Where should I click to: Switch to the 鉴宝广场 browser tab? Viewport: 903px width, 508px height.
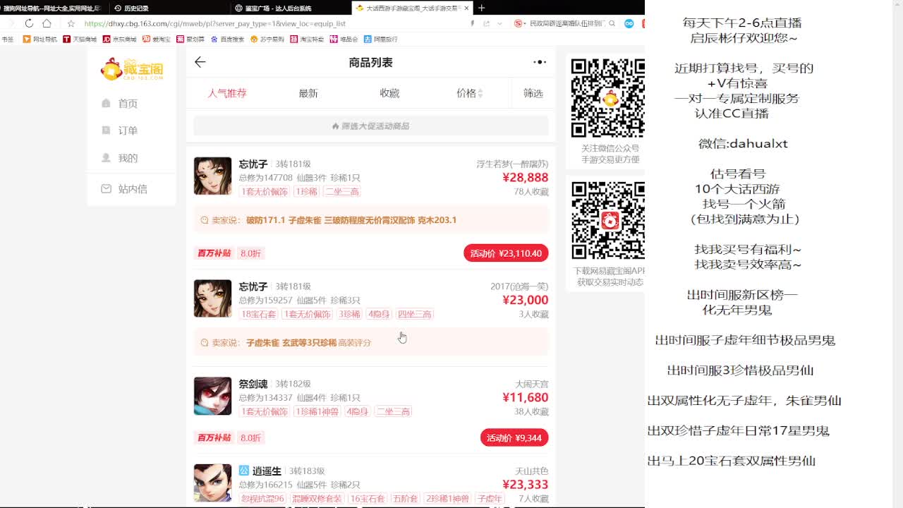click(x=291, y=8)
